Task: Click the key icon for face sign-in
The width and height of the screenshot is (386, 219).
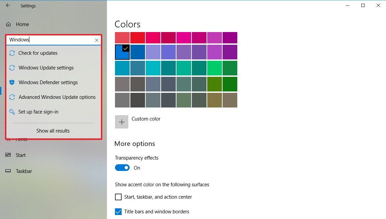Action: pyautogui.click(x=12, y=112)
